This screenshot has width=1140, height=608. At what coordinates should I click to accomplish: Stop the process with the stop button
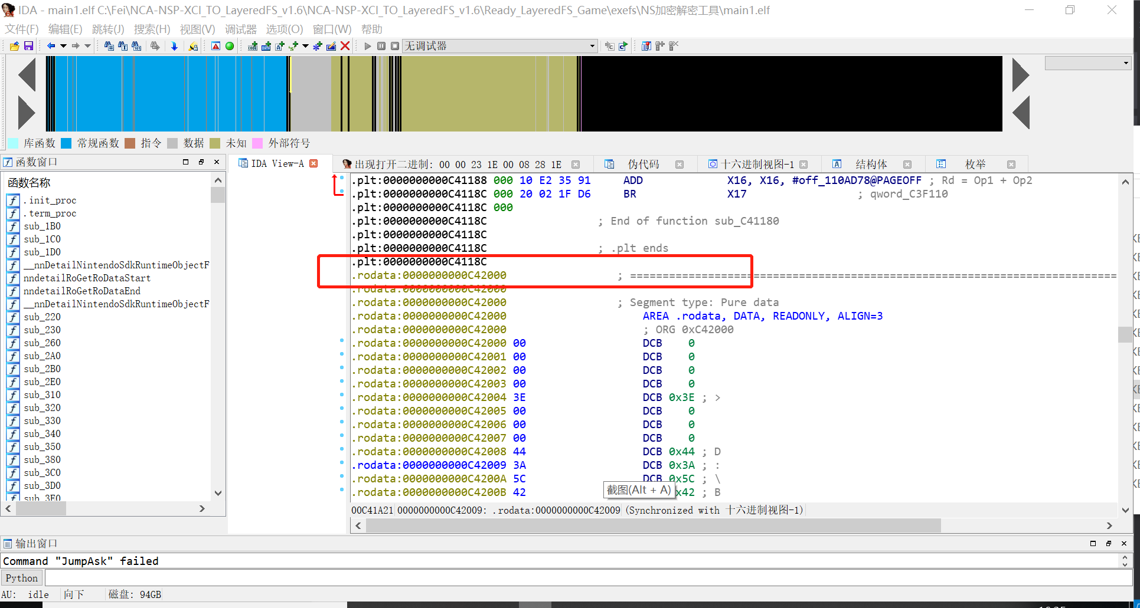(395, 46)
